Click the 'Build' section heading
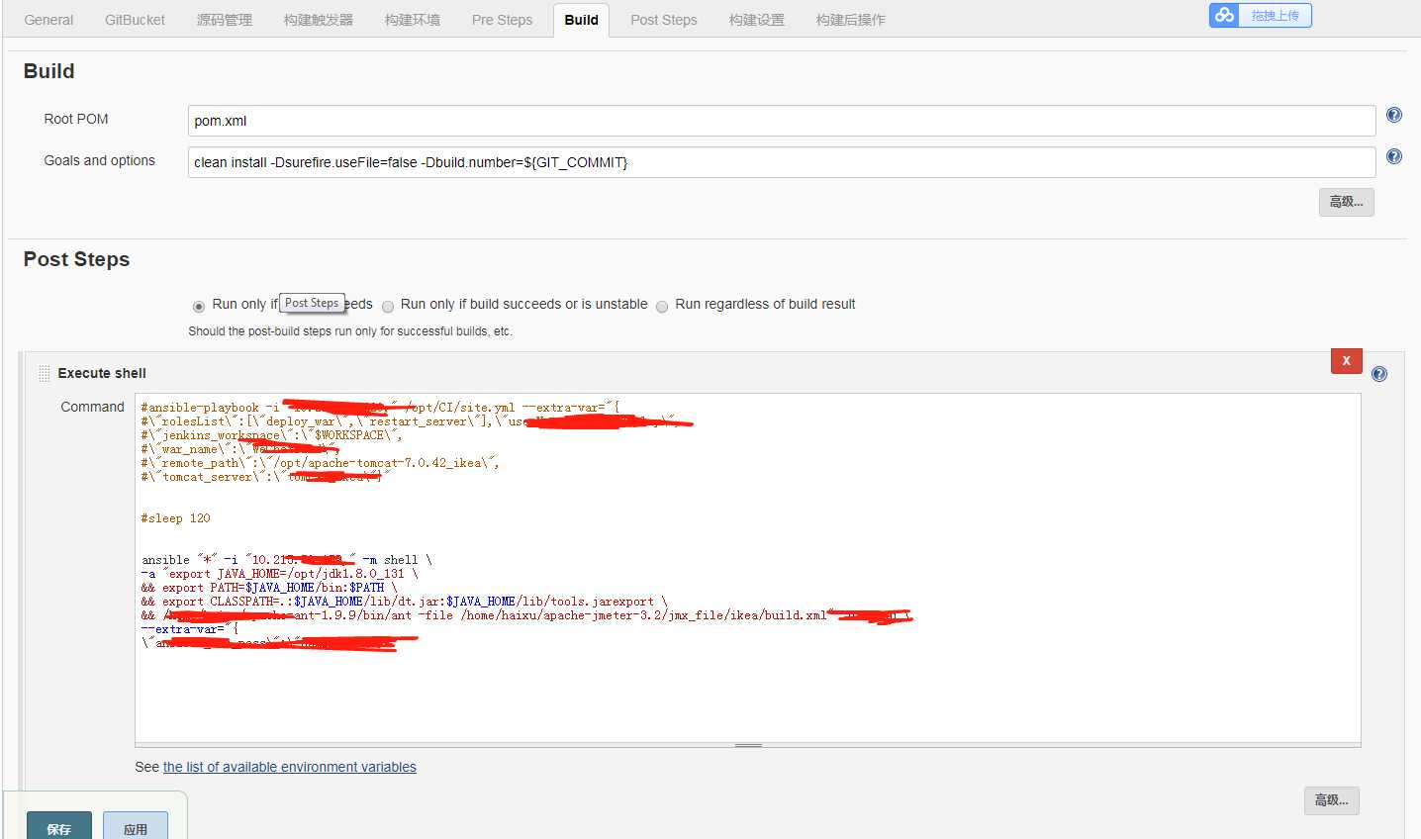 (48, 71)
